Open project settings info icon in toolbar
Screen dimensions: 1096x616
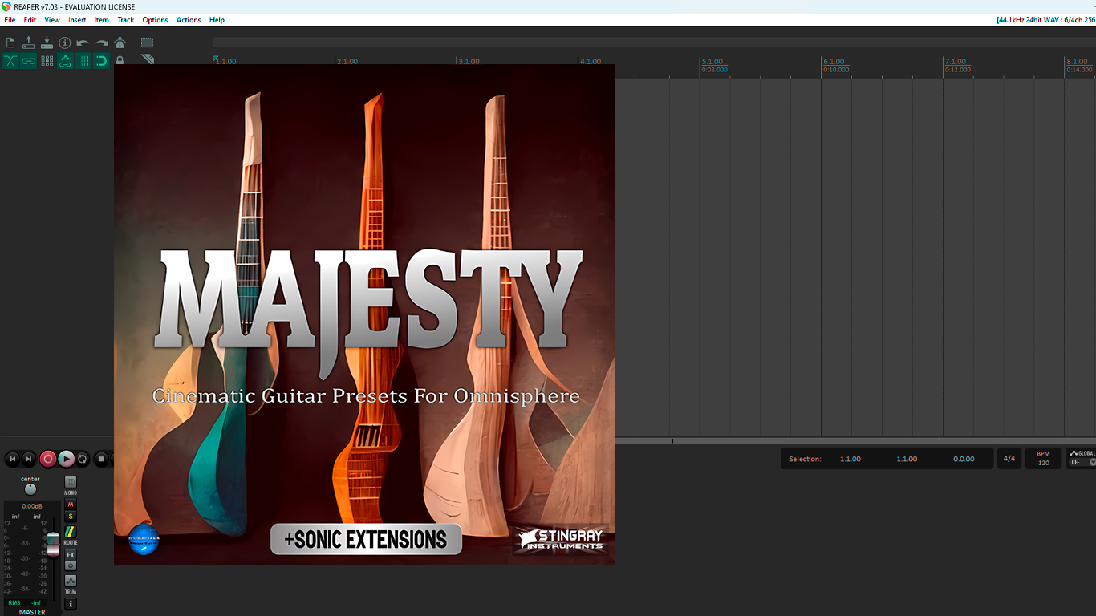click(x=65, y=43)
